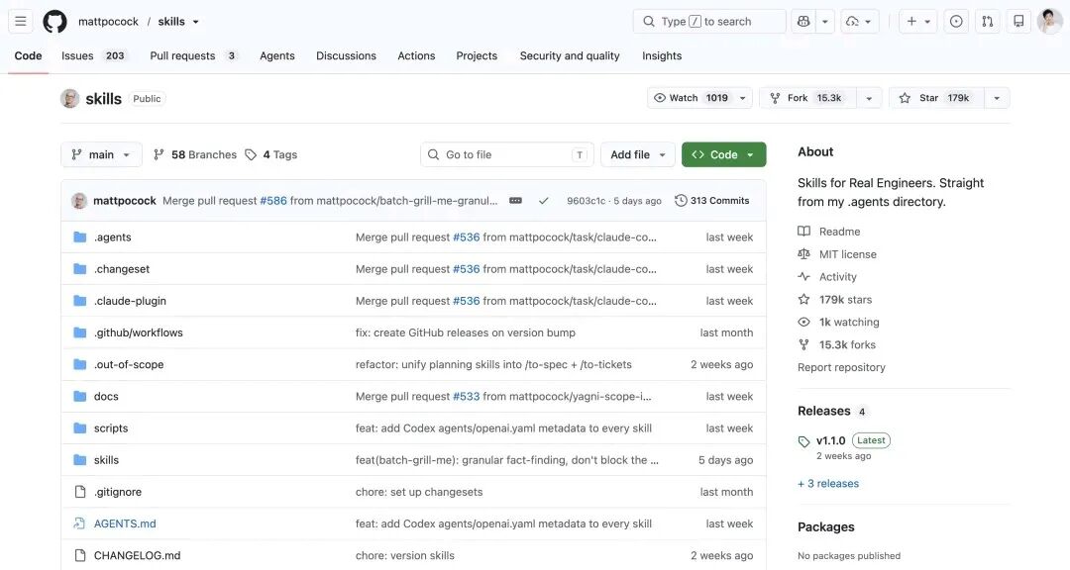Expand the Star lists dropdown arrow
This screenshot has width=1070, height=570.
997,98
